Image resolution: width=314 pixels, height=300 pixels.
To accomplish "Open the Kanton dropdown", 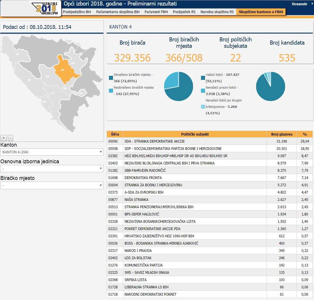I will pos(52,152).
